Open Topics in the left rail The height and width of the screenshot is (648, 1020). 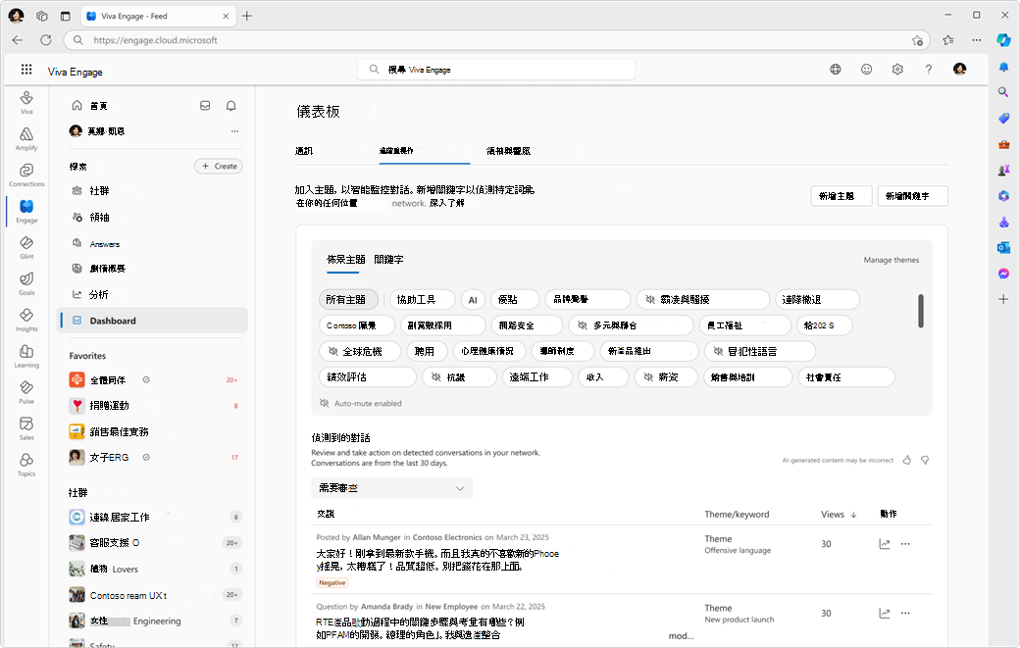click(26, 465)
